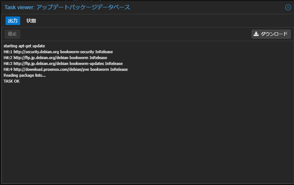The image size is (294, 185).
Task: Close the Task viewer dialog
Action: (x=288, y=7)
